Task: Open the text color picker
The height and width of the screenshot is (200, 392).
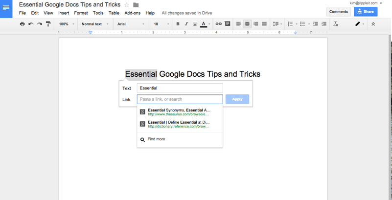Action: tap(204, 24)
